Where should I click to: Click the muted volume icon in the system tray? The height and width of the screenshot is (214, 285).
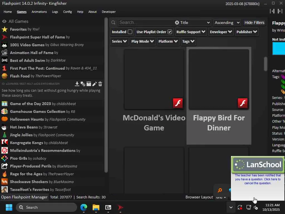[256, 207]
